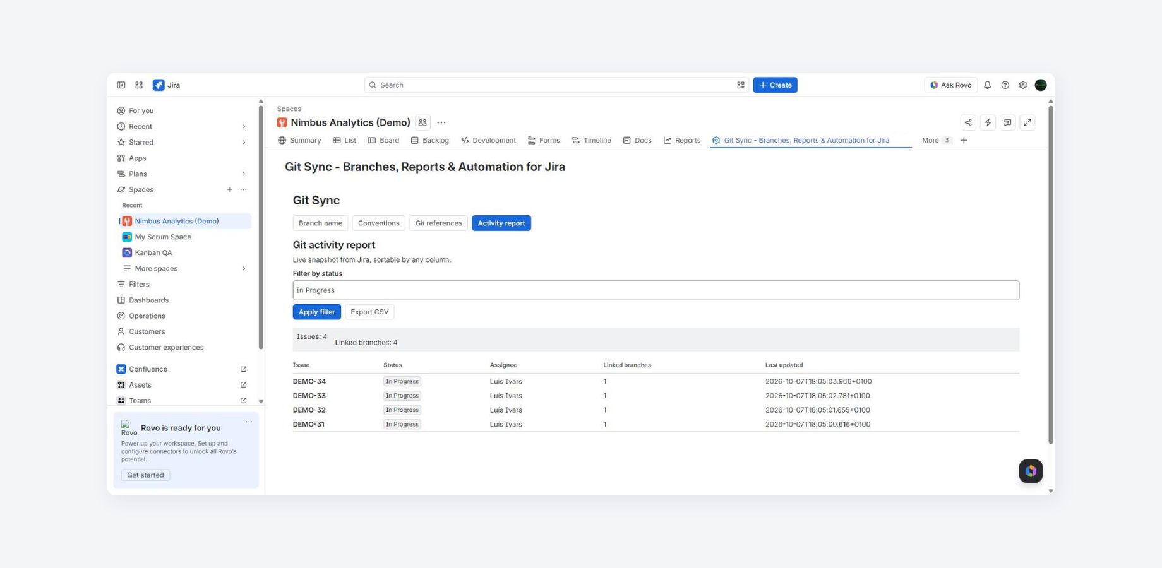Open the user profile avatar

click(x=1041, y=85)
